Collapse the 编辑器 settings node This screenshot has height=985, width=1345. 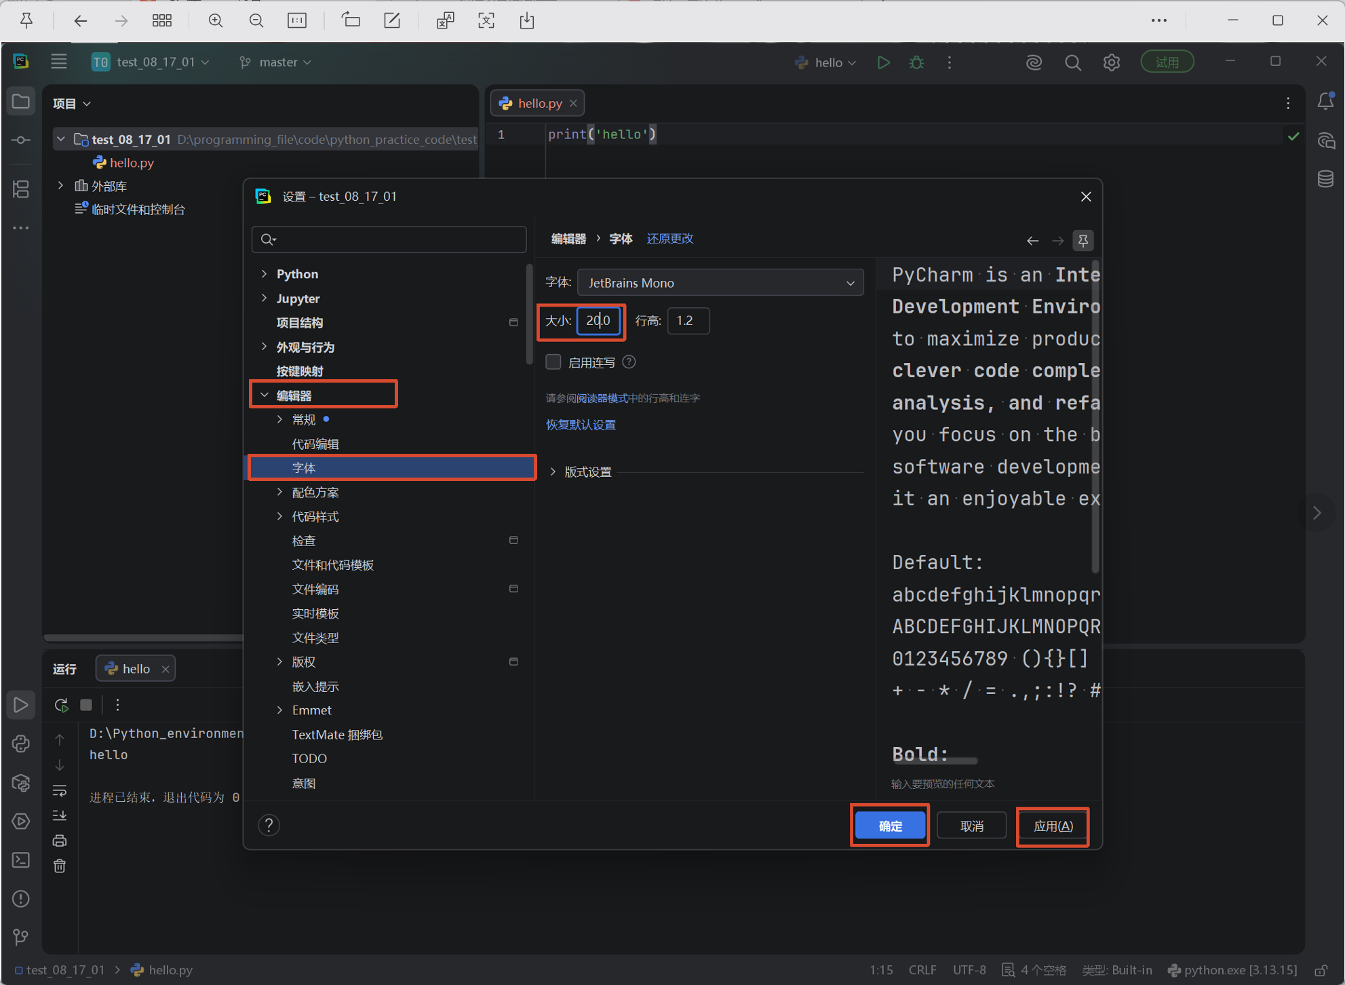point(265,395)
